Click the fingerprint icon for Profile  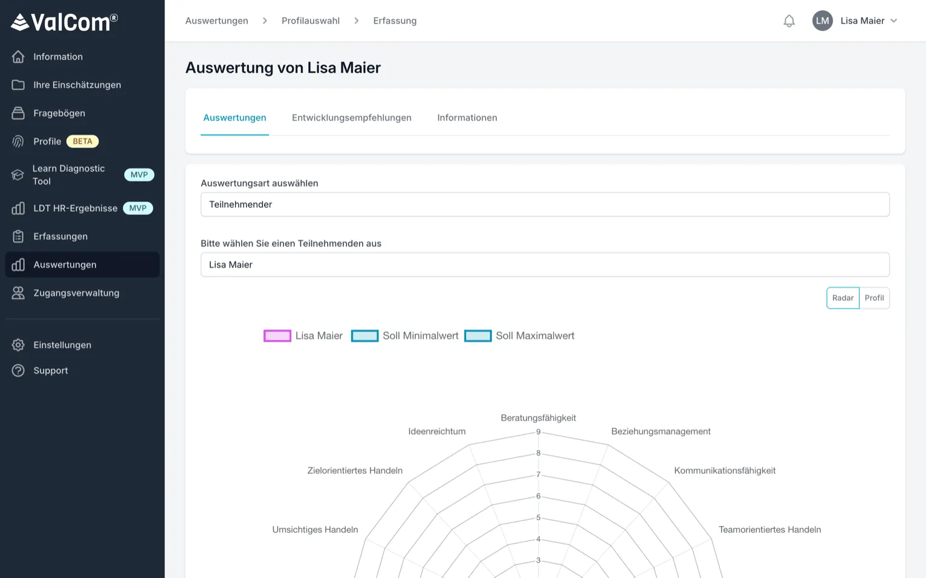pos(18,141)
